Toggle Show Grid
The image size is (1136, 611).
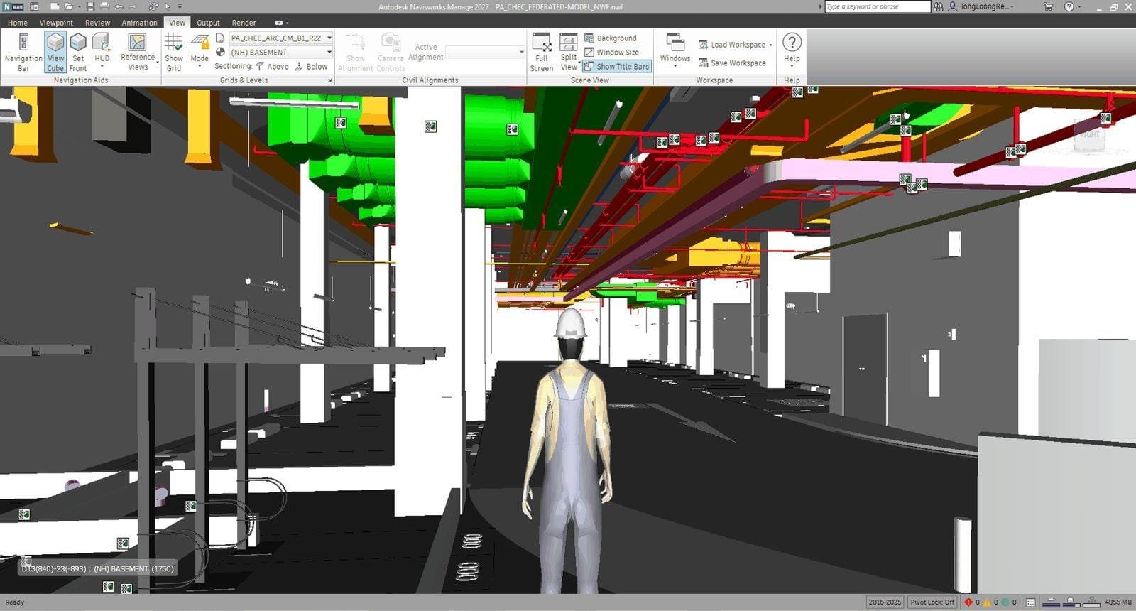click(174, 52)
